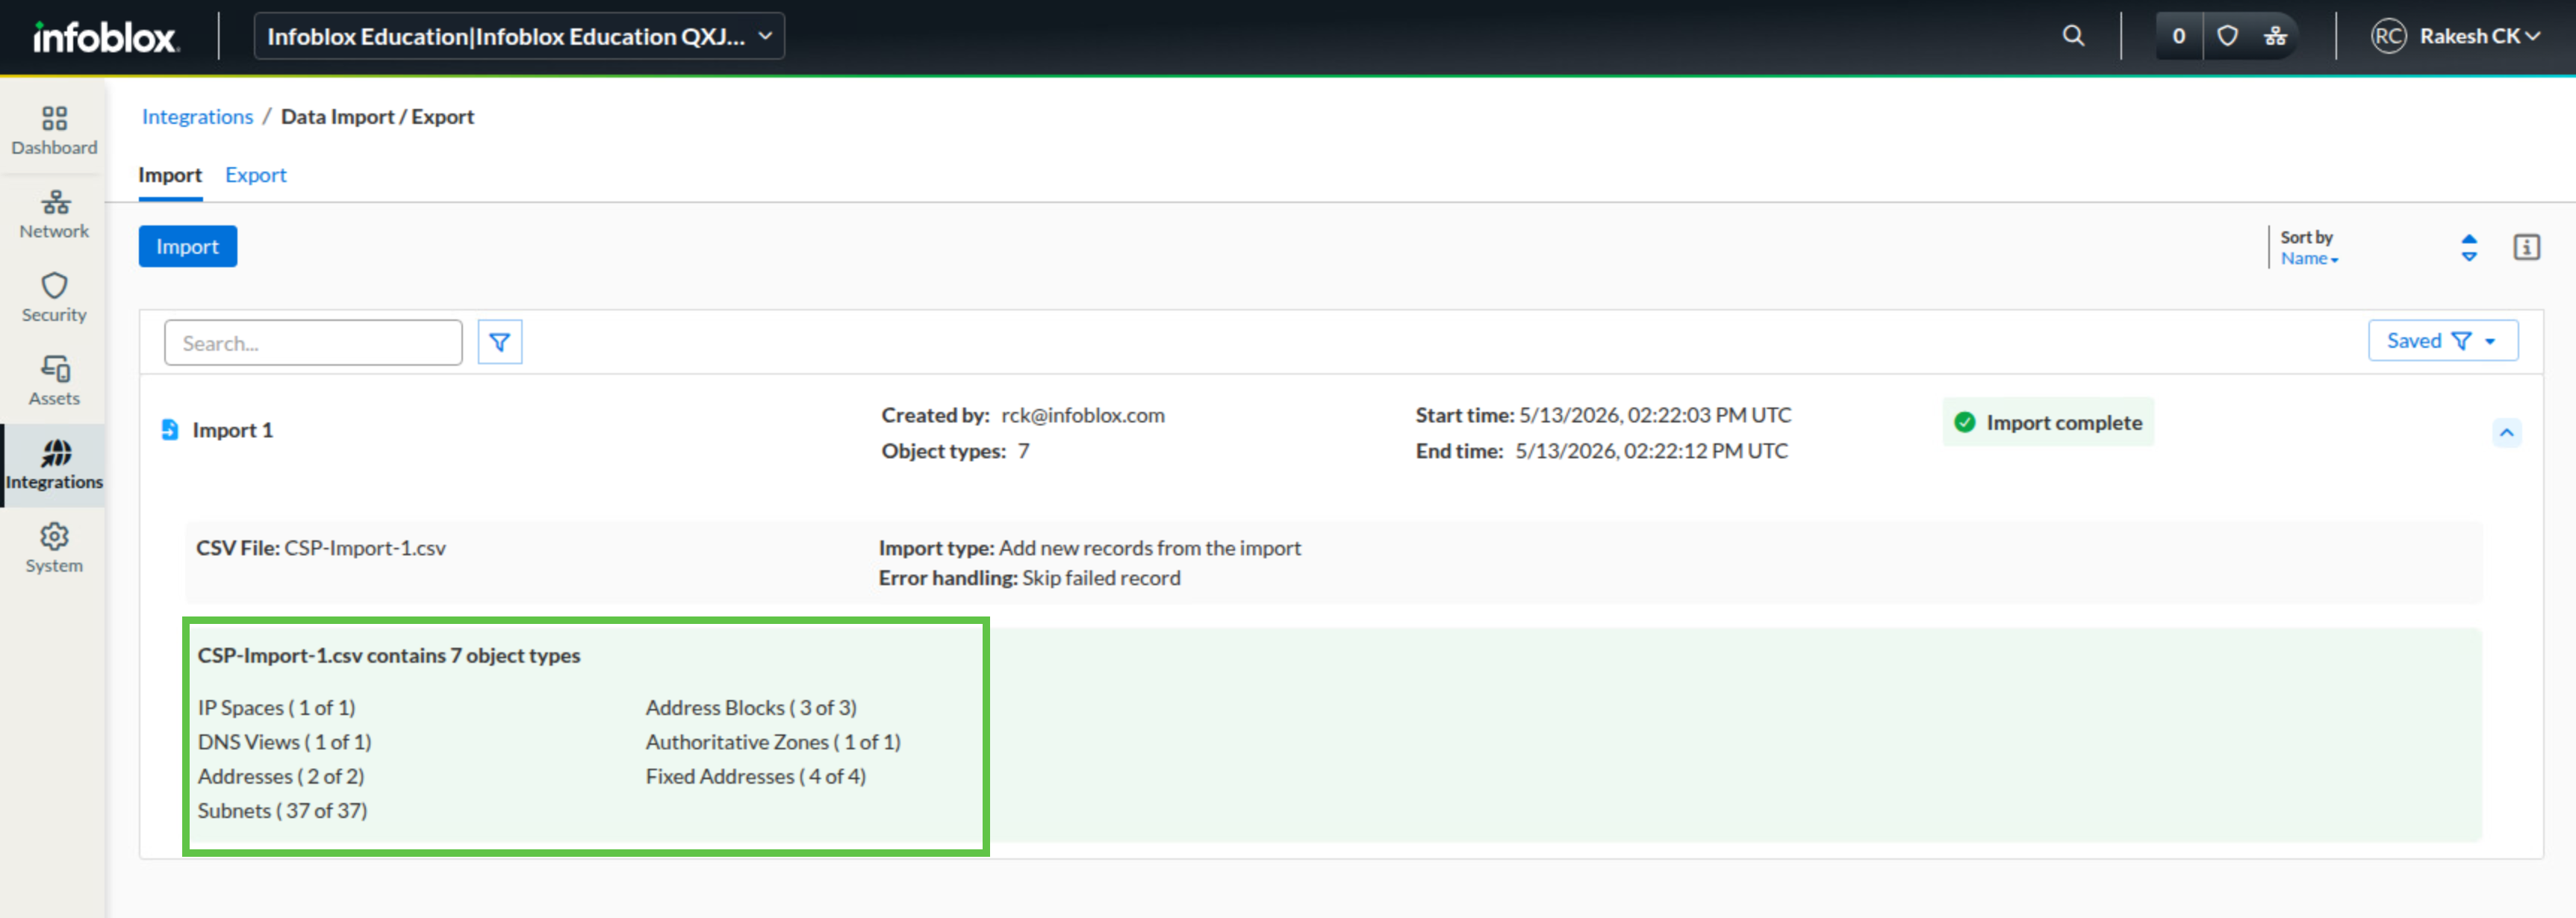Image resolution: width=2576 pixels, height=918 pixels.
Task: Click the blue Import button
Action: [188, 246]
